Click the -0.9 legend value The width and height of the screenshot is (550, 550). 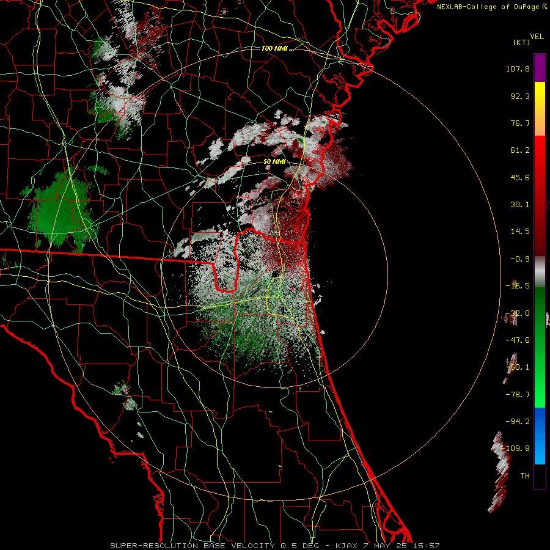(x=520, y=259)
